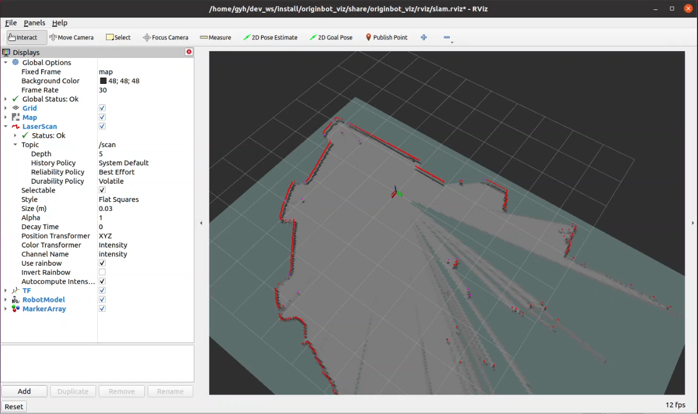Open the File menu
This screenshot has width=698, height=414.
pos(11,23)
